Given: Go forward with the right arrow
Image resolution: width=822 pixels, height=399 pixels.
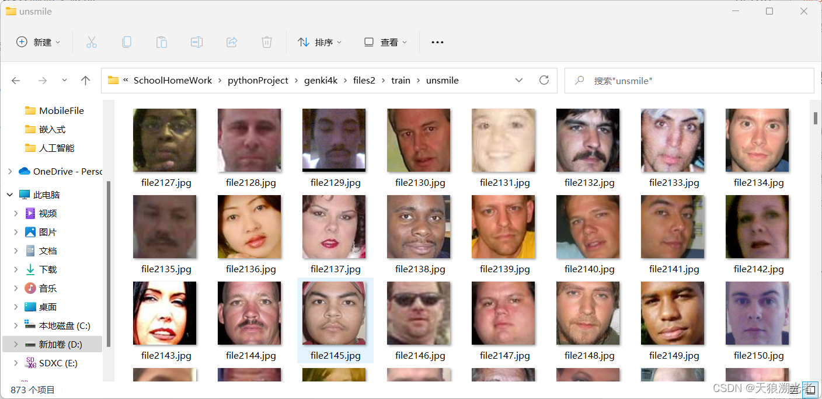Looking at the screenshot, I should 42,81.
